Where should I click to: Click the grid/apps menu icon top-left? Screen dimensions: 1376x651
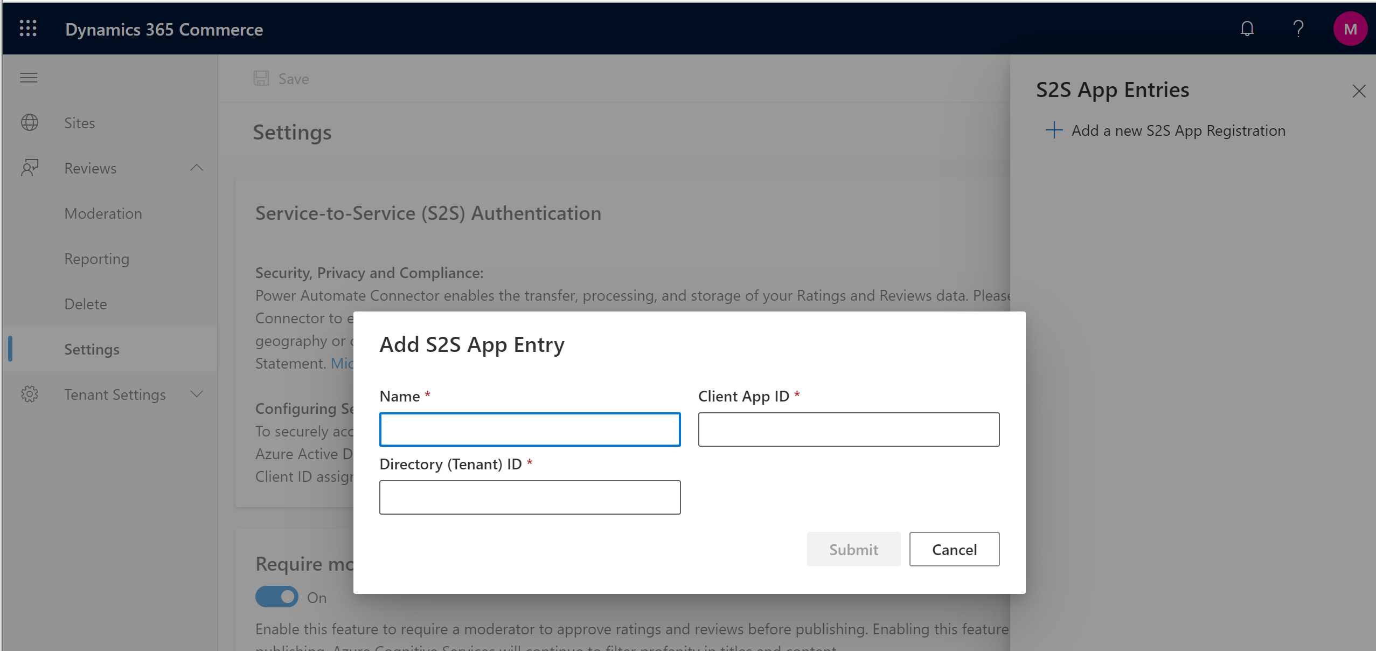tap(27, 28)
